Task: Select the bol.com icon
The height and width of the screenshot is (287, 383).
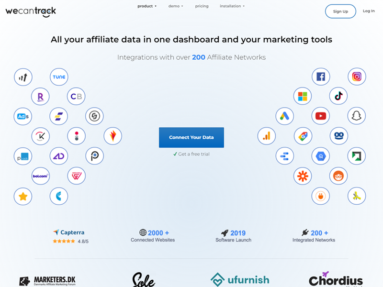Action: click(x=41, y=176)
